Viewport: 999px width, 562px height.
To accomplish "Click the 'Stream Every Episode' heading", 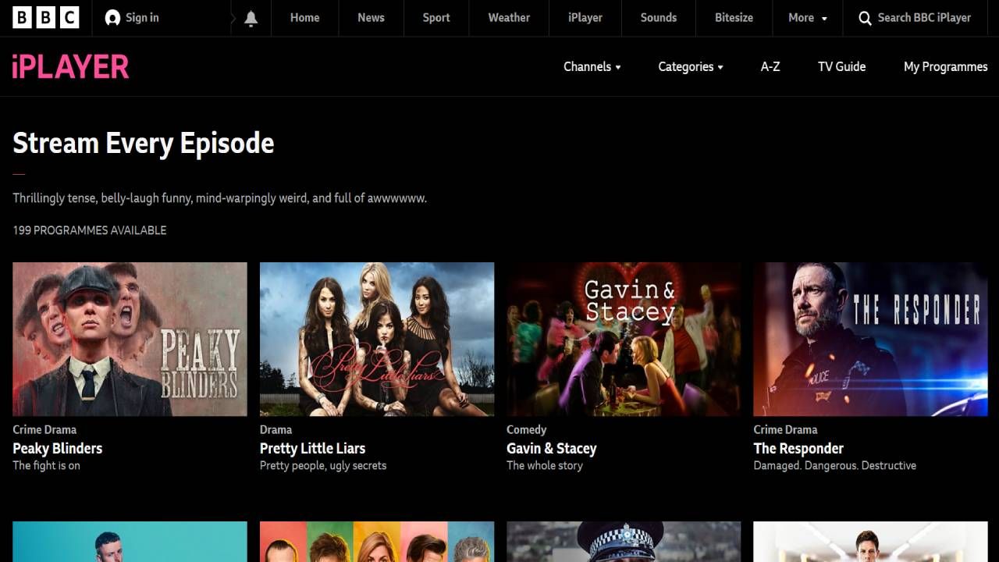I will [x=144, y=144].
